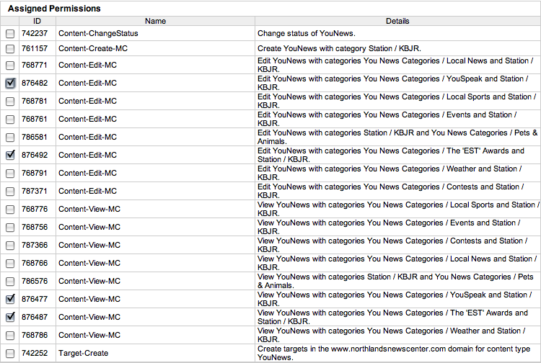This screenshot has width=541, height=363.
Task: Tick the checkbox for ID 787371
Action: 10,192
